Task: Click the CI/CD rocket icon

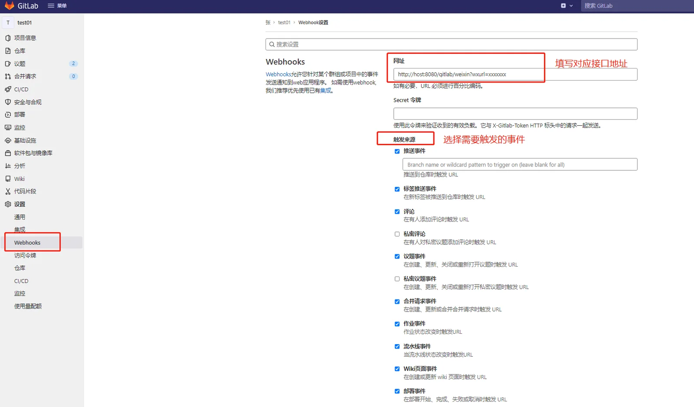Action: click(8, 89)
